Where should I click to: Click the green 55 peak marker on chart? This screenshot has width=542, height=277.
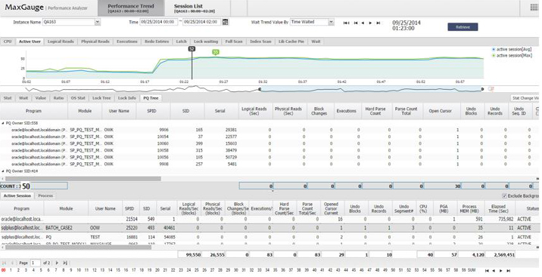click(216, 52)
